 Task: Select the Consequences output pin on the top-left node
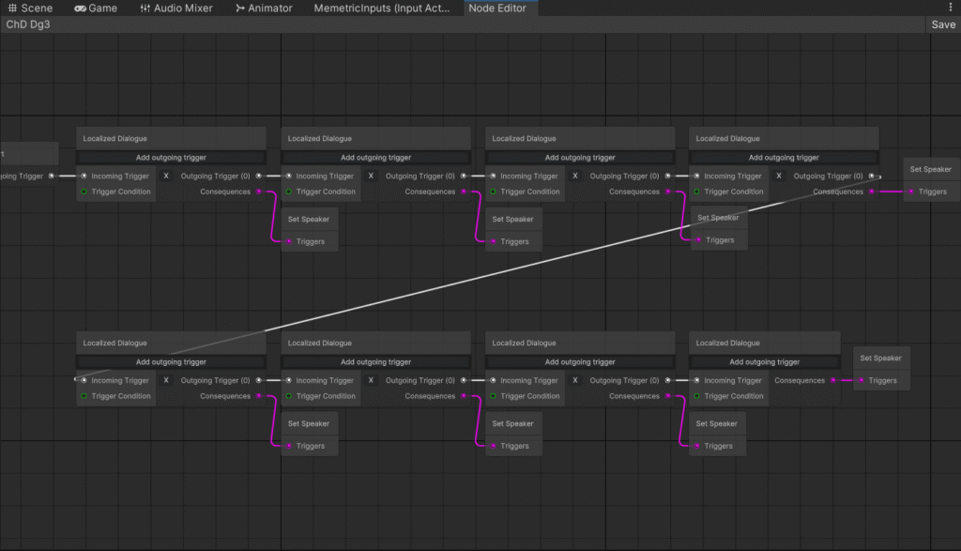[259, 191]
